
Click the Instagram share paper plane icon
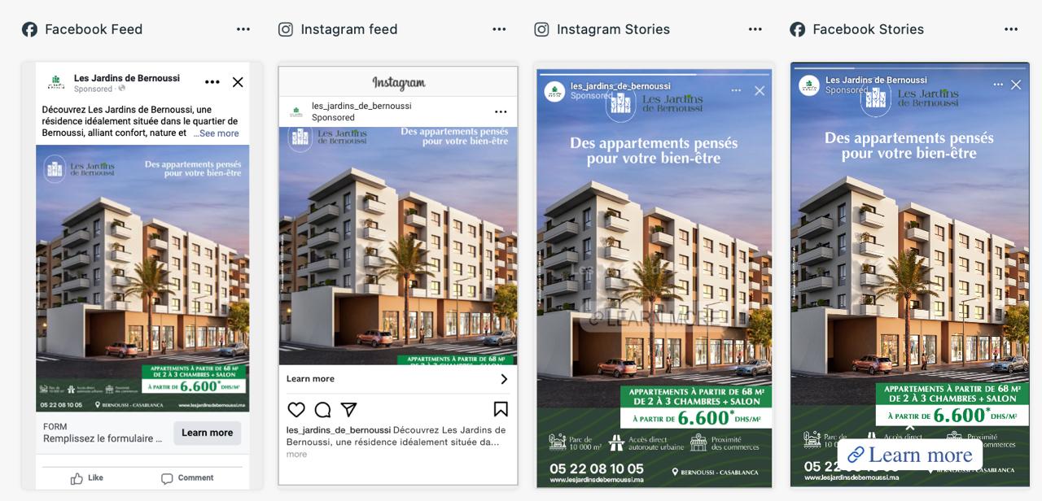[x=348, y=409]
